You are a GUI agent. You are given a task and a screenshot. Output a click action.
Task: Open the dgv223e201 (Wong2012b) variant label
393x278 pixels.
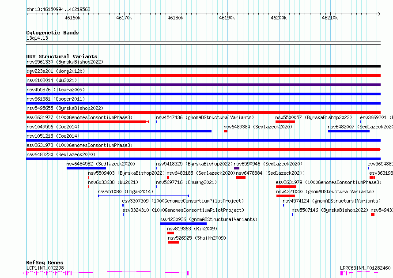[56, 71]
